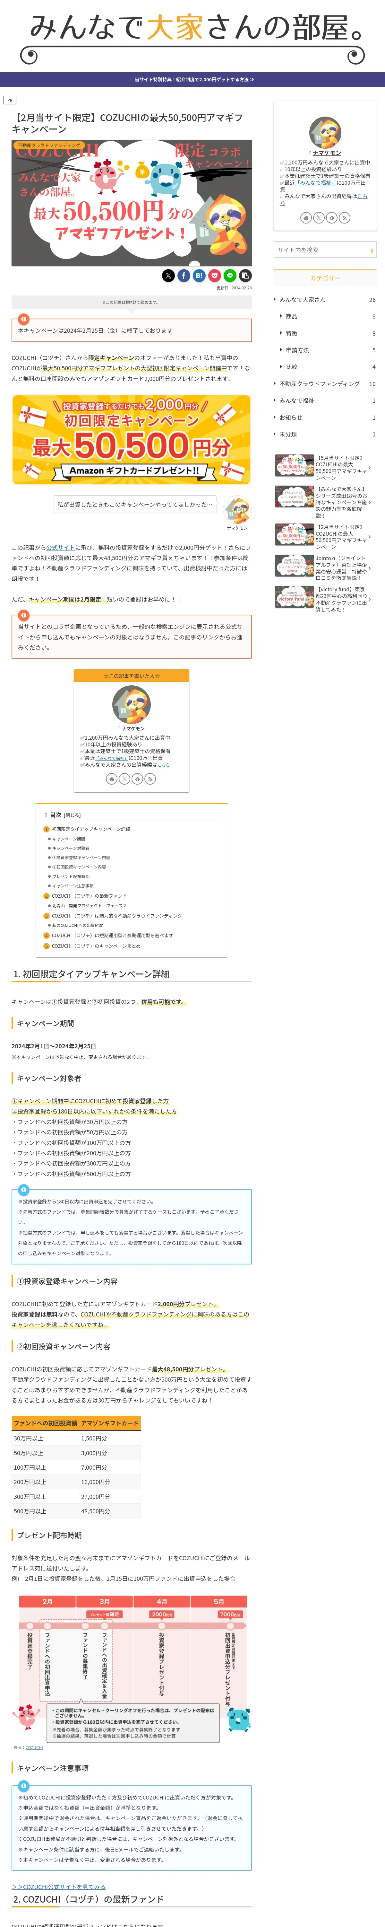Open author box RSS icon in article
This screenshot has width=385, height=1927.
tap(150, 779)
